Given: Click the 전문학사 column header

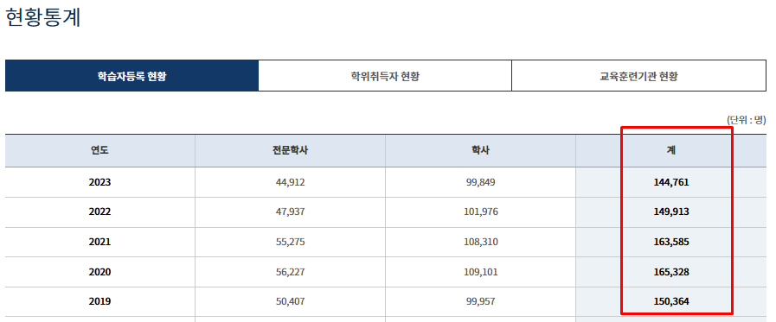Looking at the screenshot, I should 290,150.
